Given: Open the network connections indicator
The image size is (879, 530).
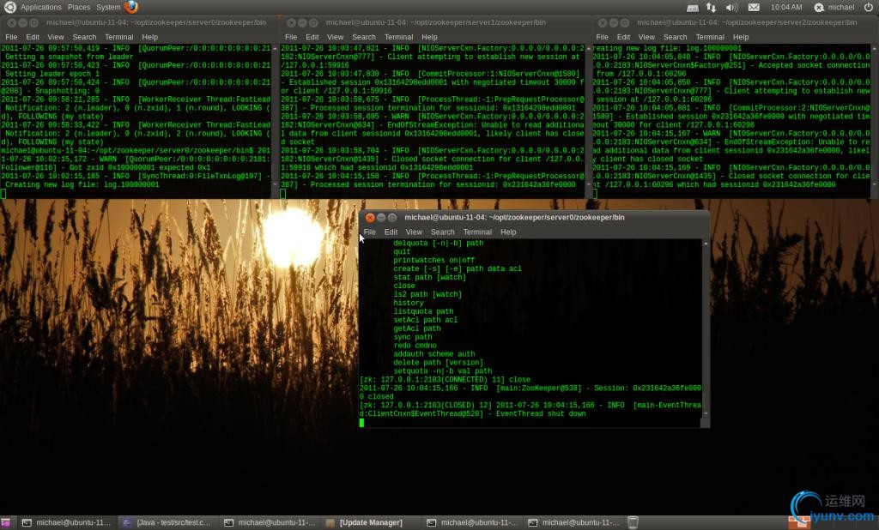Looking at the screenshot, I should (712, 7).
